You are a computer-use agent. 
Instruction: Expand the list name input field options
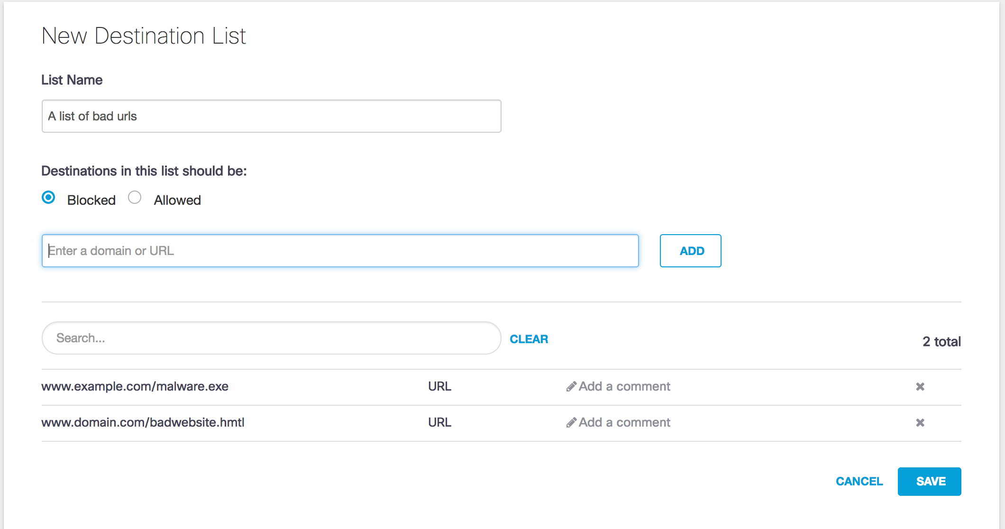(272, 116)
